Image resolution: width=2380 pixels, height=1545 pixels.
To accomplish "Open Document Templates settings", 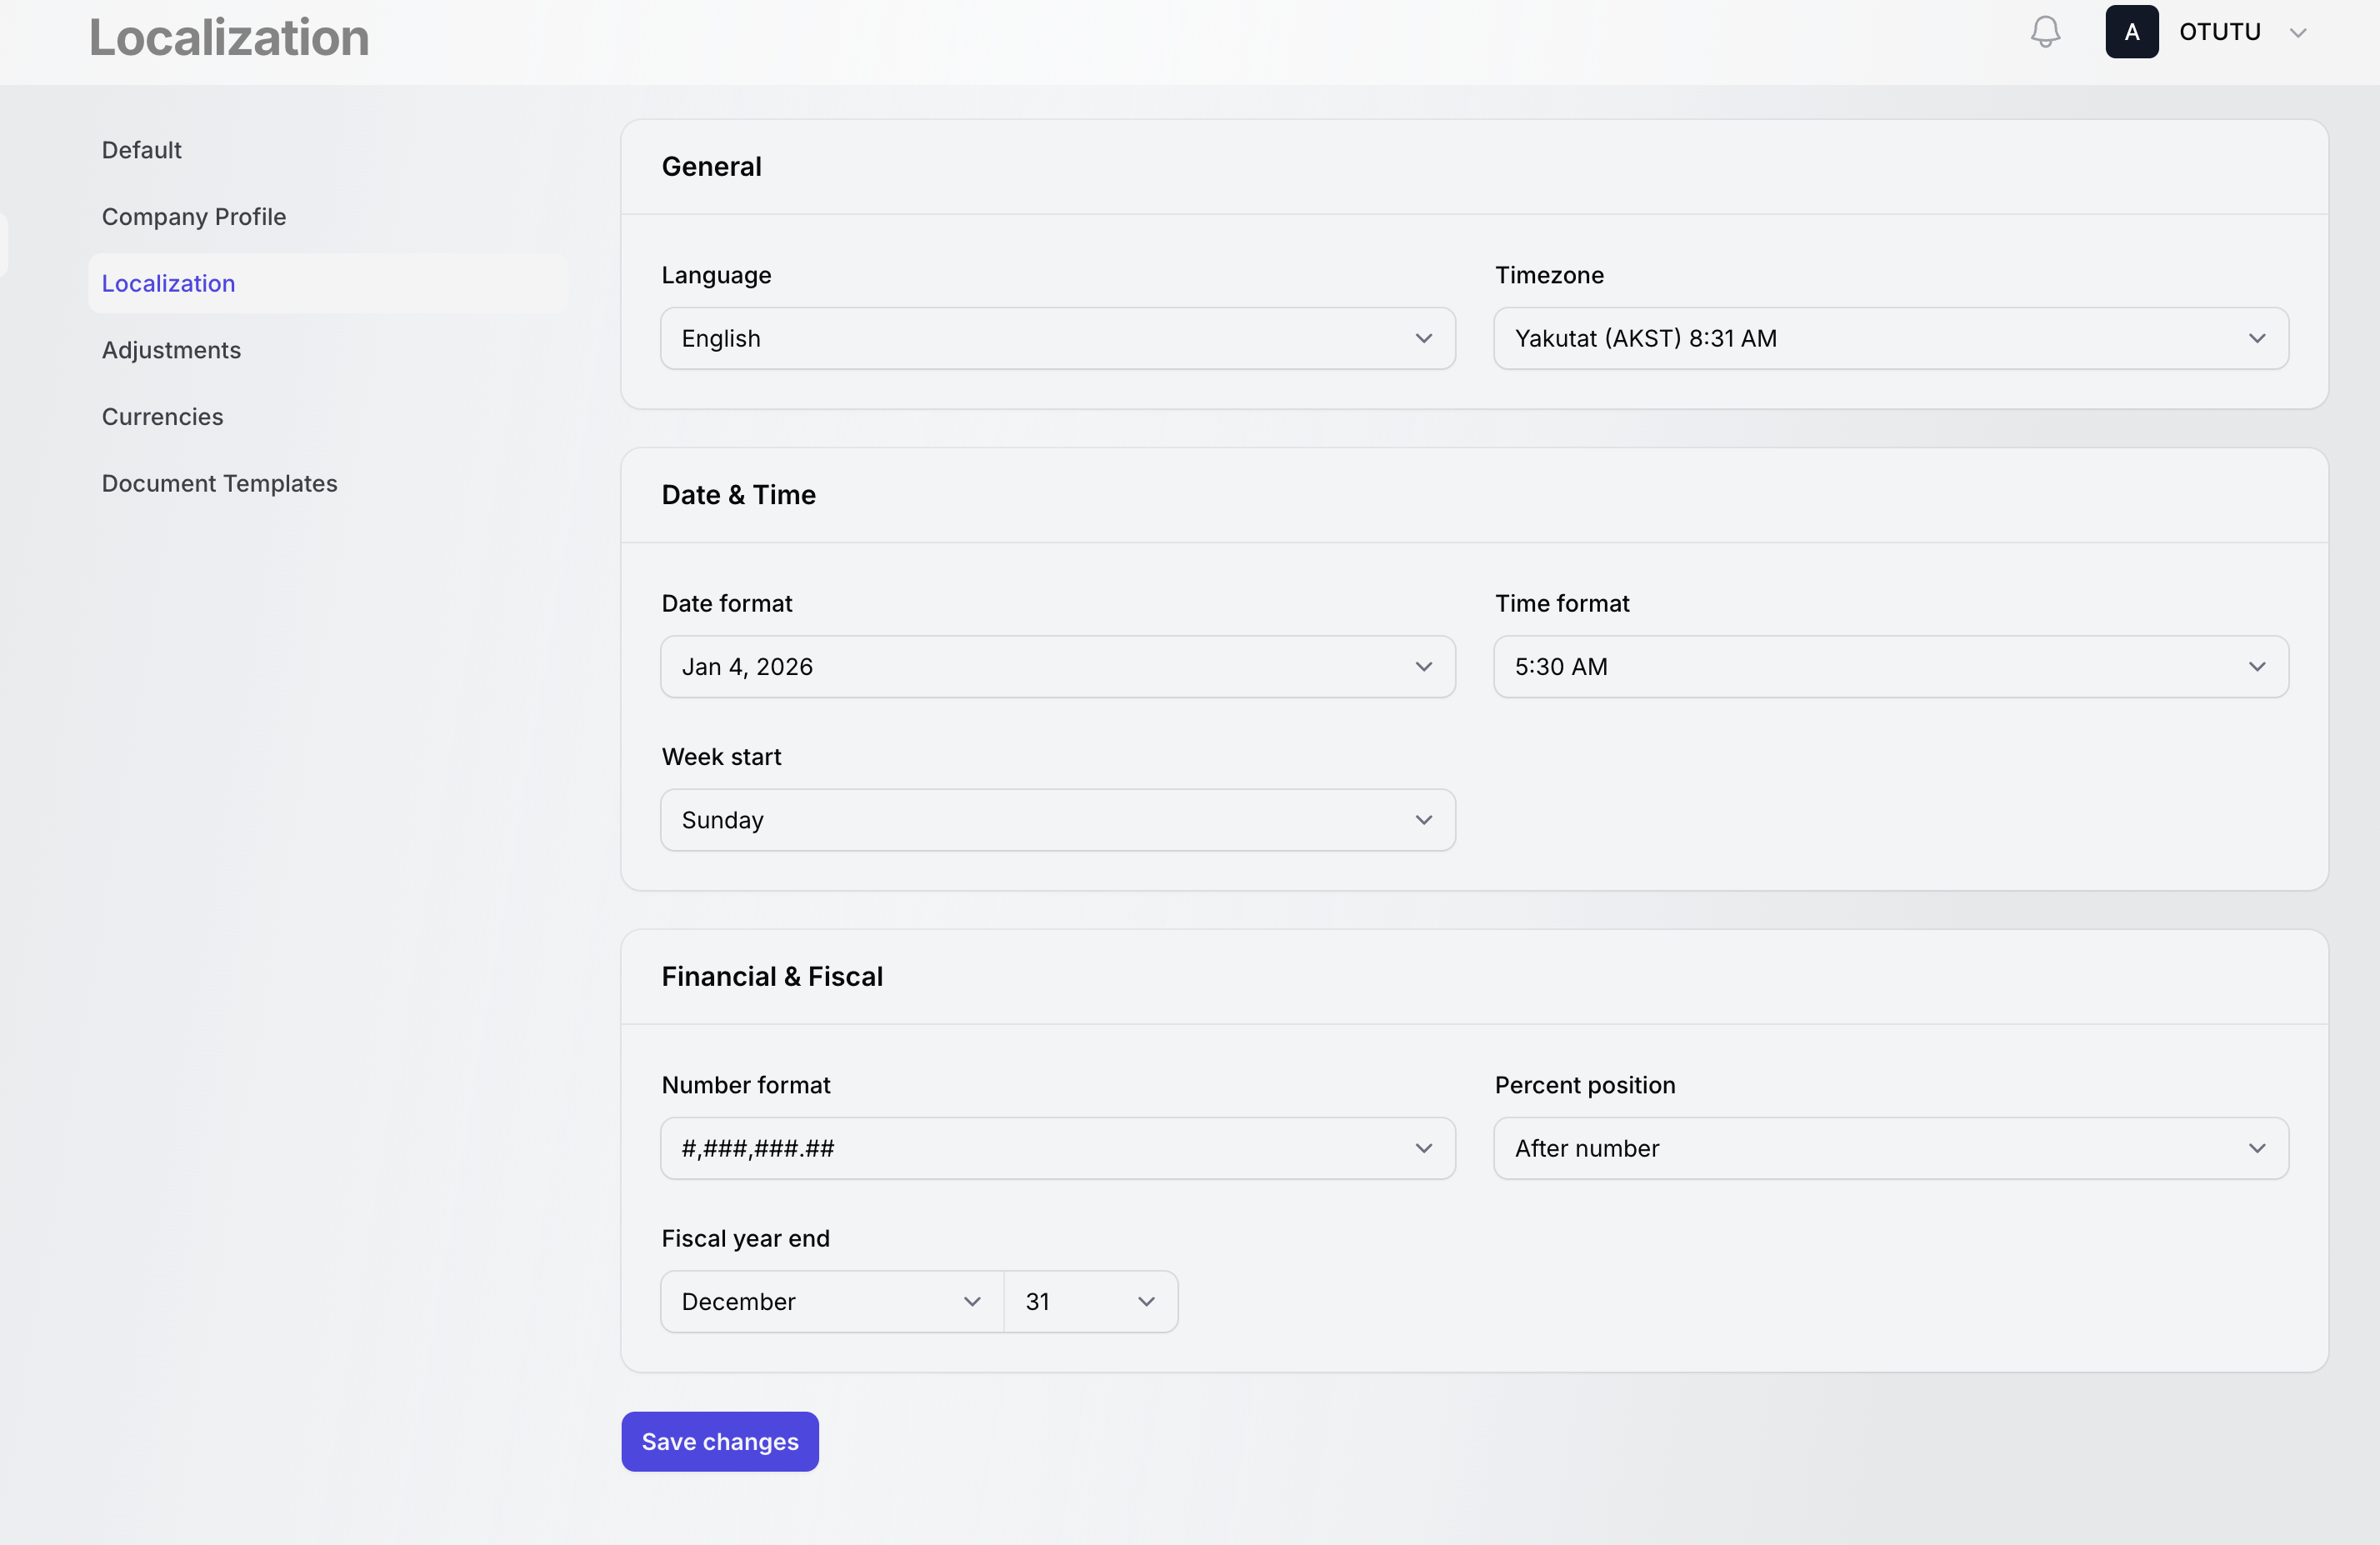I will pyautogui.click(x=219, y=483).
